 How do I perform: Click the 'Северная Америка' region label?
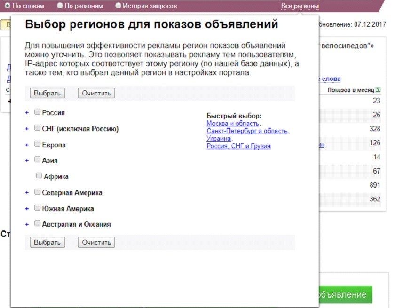coord(72,193)
